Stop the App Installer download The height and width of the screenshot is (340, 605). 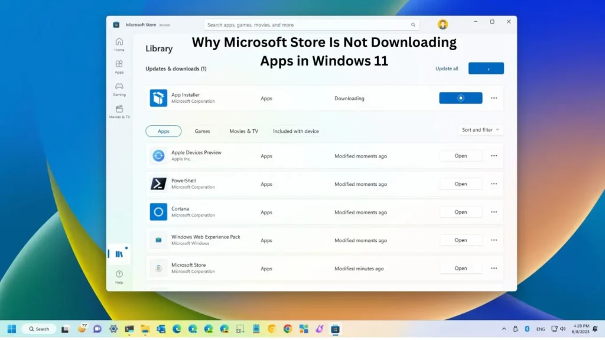(x=460, y=98)
